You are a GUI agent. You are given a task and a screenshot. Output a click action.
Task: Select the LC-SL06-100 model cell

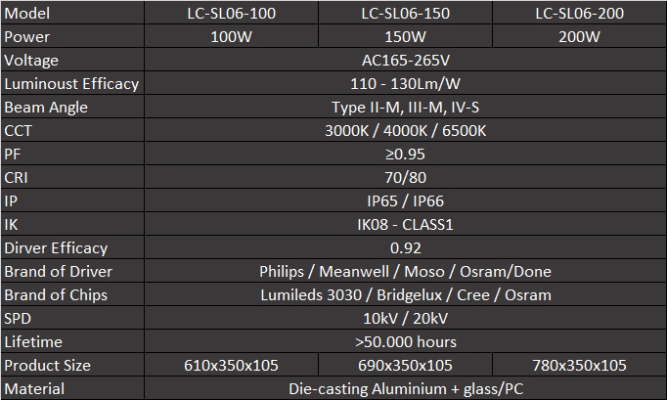click(x=231, y=14)
